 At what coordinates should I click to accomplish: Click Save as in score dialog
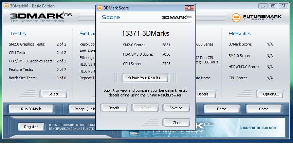pos(177,108)
